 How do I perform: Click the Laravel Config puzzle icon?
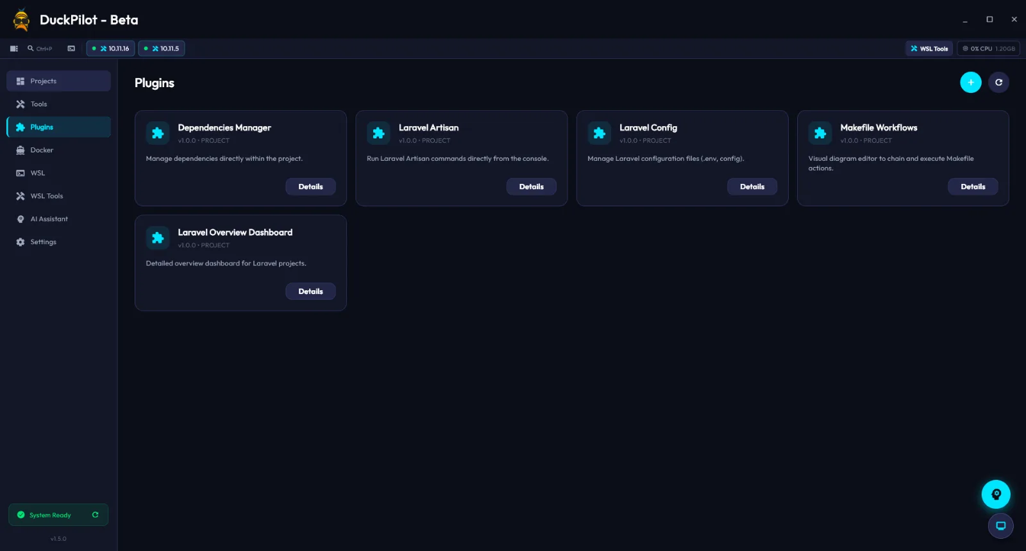point(600,133)
